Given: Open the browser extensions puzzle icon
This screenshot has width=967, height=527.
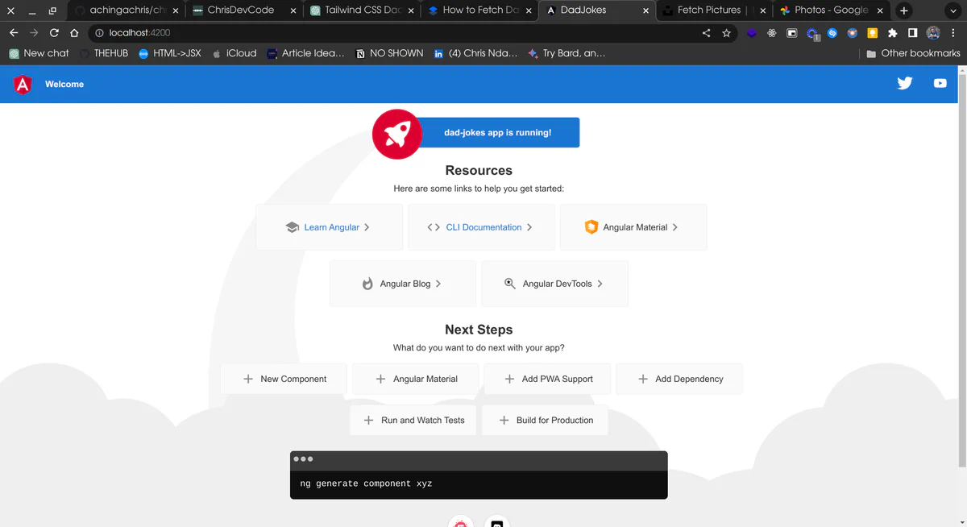Looking at the screenshot, I should pos(892,33).
